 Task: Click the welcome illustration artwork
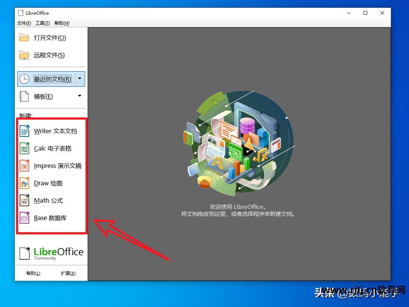coord(239,143)
